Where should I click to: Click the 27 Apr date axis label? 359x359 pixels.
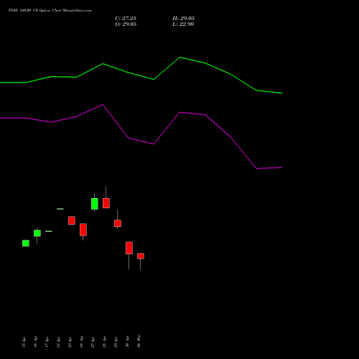click(x=93, y=342)
